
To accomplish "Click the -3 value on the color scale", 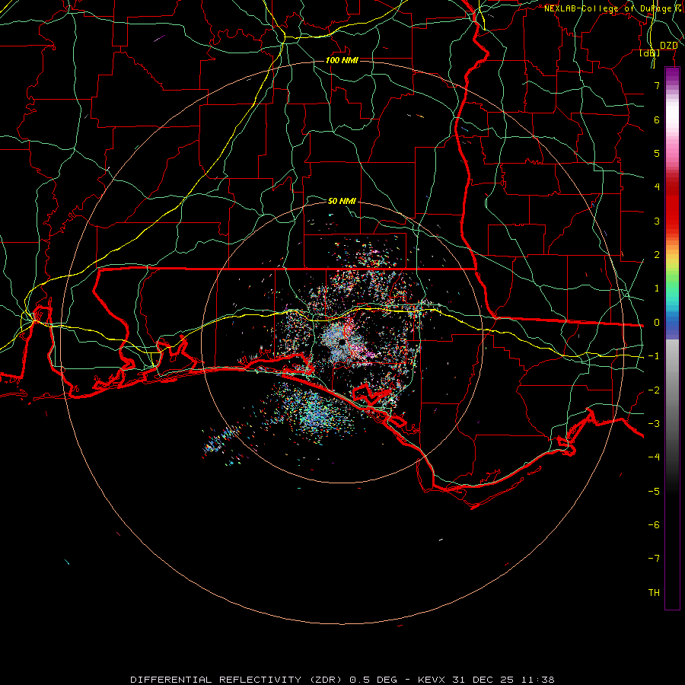I will 654,424.
